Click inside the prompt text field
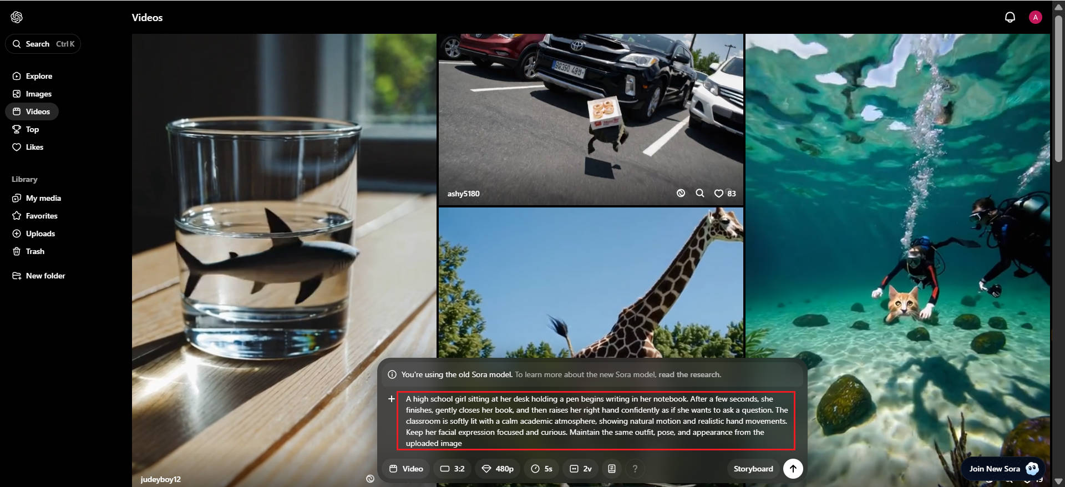 coord(596,420)
